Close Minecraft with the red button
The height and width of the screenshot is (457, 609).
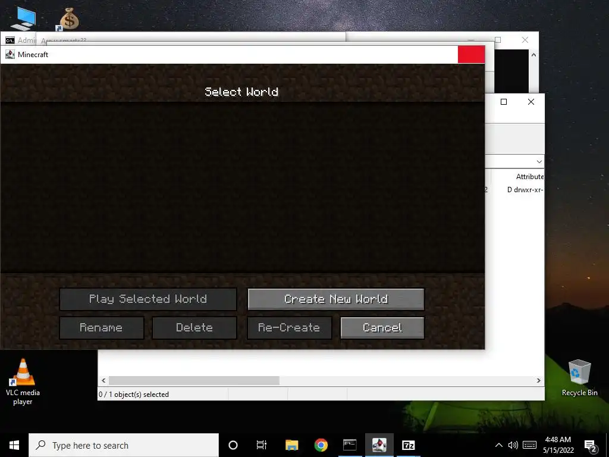point(471,54)
